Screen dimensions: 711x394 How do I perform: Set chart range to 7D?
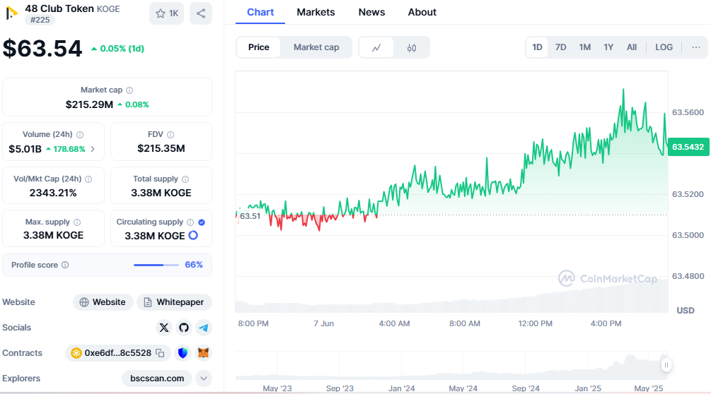pos(560,47)
